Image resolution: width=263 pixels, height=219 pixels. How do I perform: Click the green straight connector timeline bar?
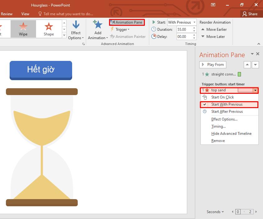(x=239, y=74)
